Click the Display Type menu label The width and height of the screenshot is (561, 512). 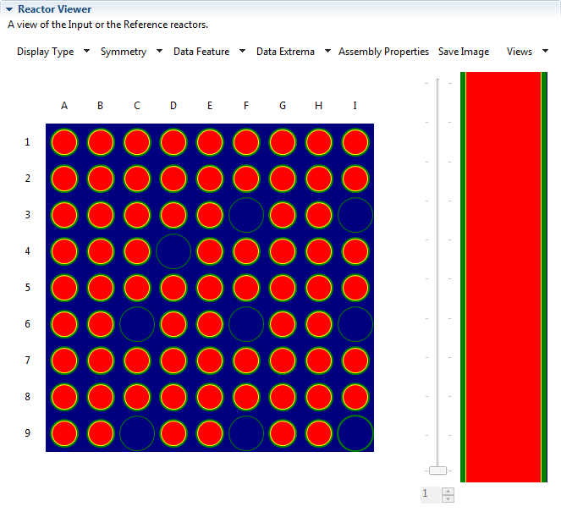pyautogui.click(x=46, y=52)
